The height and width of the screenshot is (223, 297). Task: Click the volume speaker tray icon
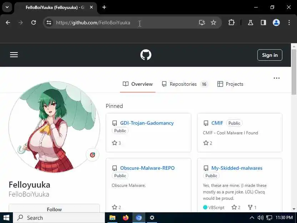click(261, 218)
